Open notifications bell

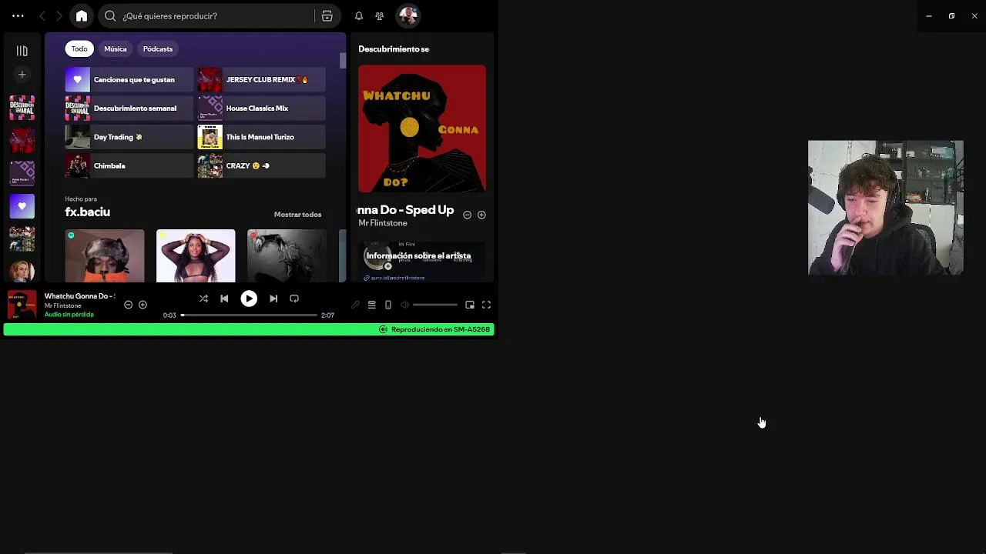359,16
